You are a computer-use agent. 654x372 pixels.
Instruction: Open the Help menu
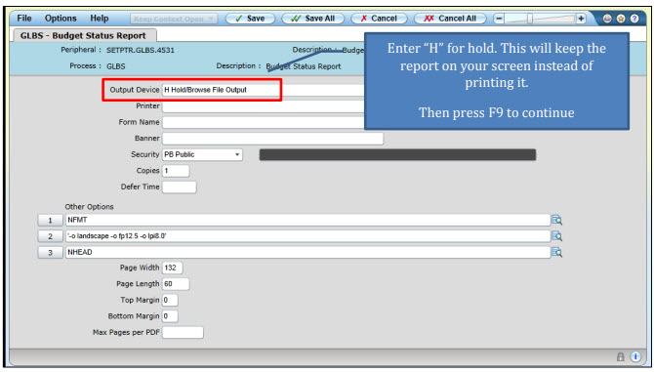click(x=100, y=19)
